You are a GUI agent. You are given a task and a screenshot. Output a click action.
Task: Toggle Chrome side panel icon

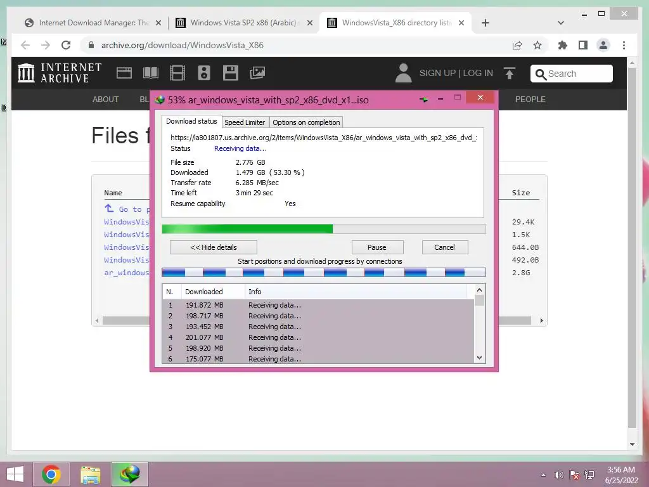[583, 45]
